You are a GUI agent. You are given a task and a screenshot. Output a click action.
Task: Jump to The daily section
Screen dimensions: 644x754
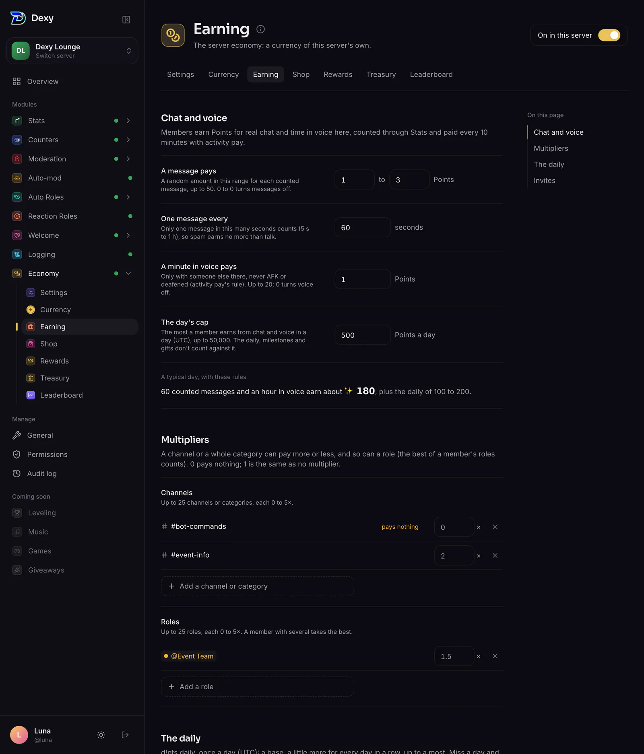pos(549,164)
